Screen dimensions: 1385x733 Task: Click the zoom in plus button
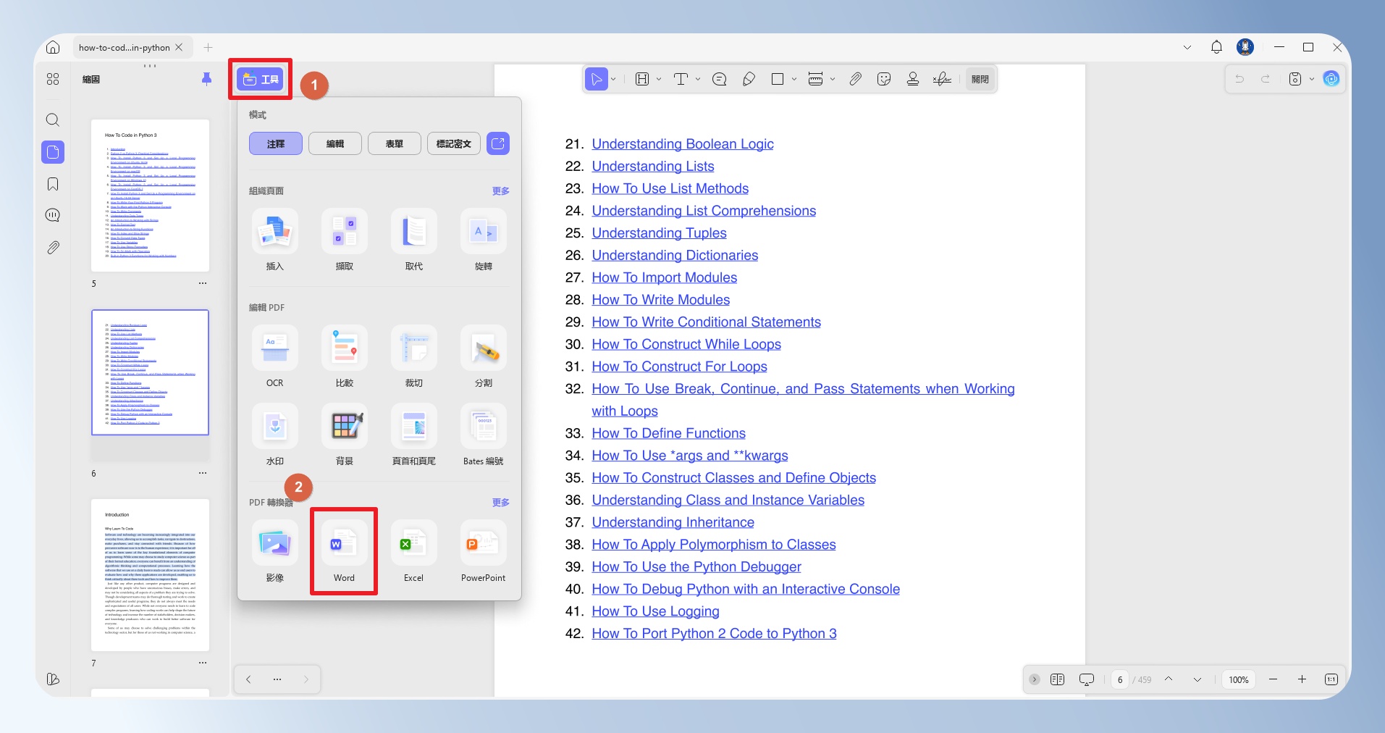(x=1302, y=679)
